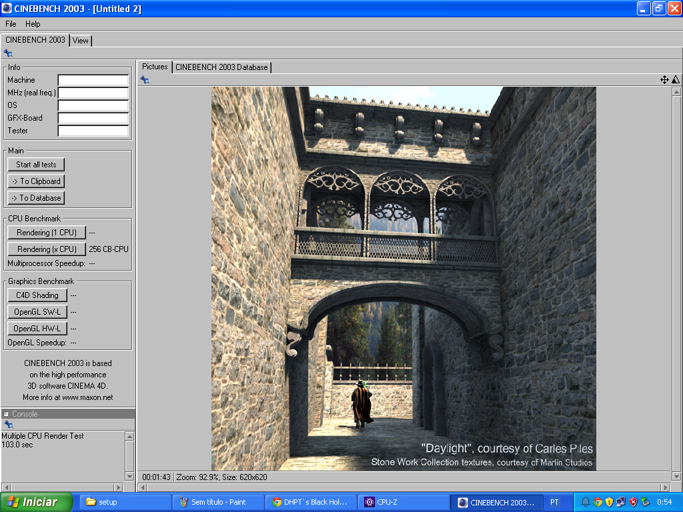Click the rendered Daylight image
Viewport: 683px width, 512px height.
pyautogui.click(x=404, y=279)
